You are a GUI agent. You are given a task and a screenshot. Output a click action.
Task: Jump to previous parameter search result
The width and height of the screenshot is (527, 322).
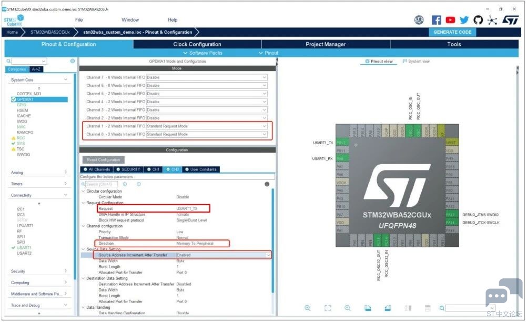click(125, 184)
